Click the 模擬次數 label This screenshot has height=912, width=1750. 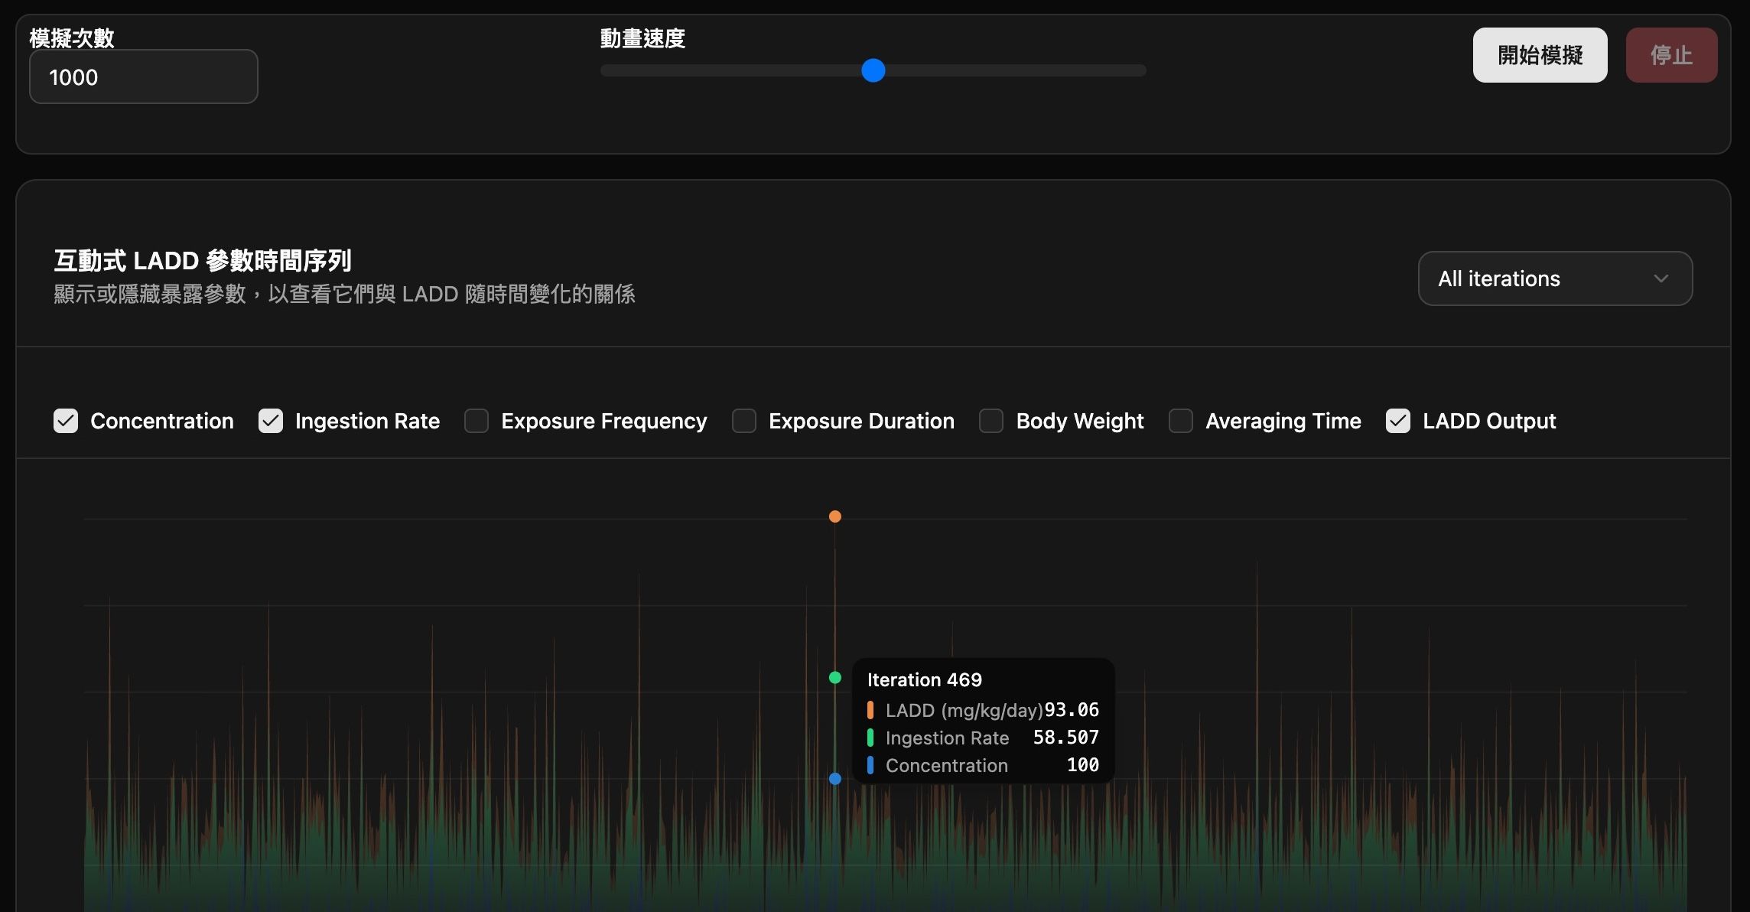click(x=72, y=38)
